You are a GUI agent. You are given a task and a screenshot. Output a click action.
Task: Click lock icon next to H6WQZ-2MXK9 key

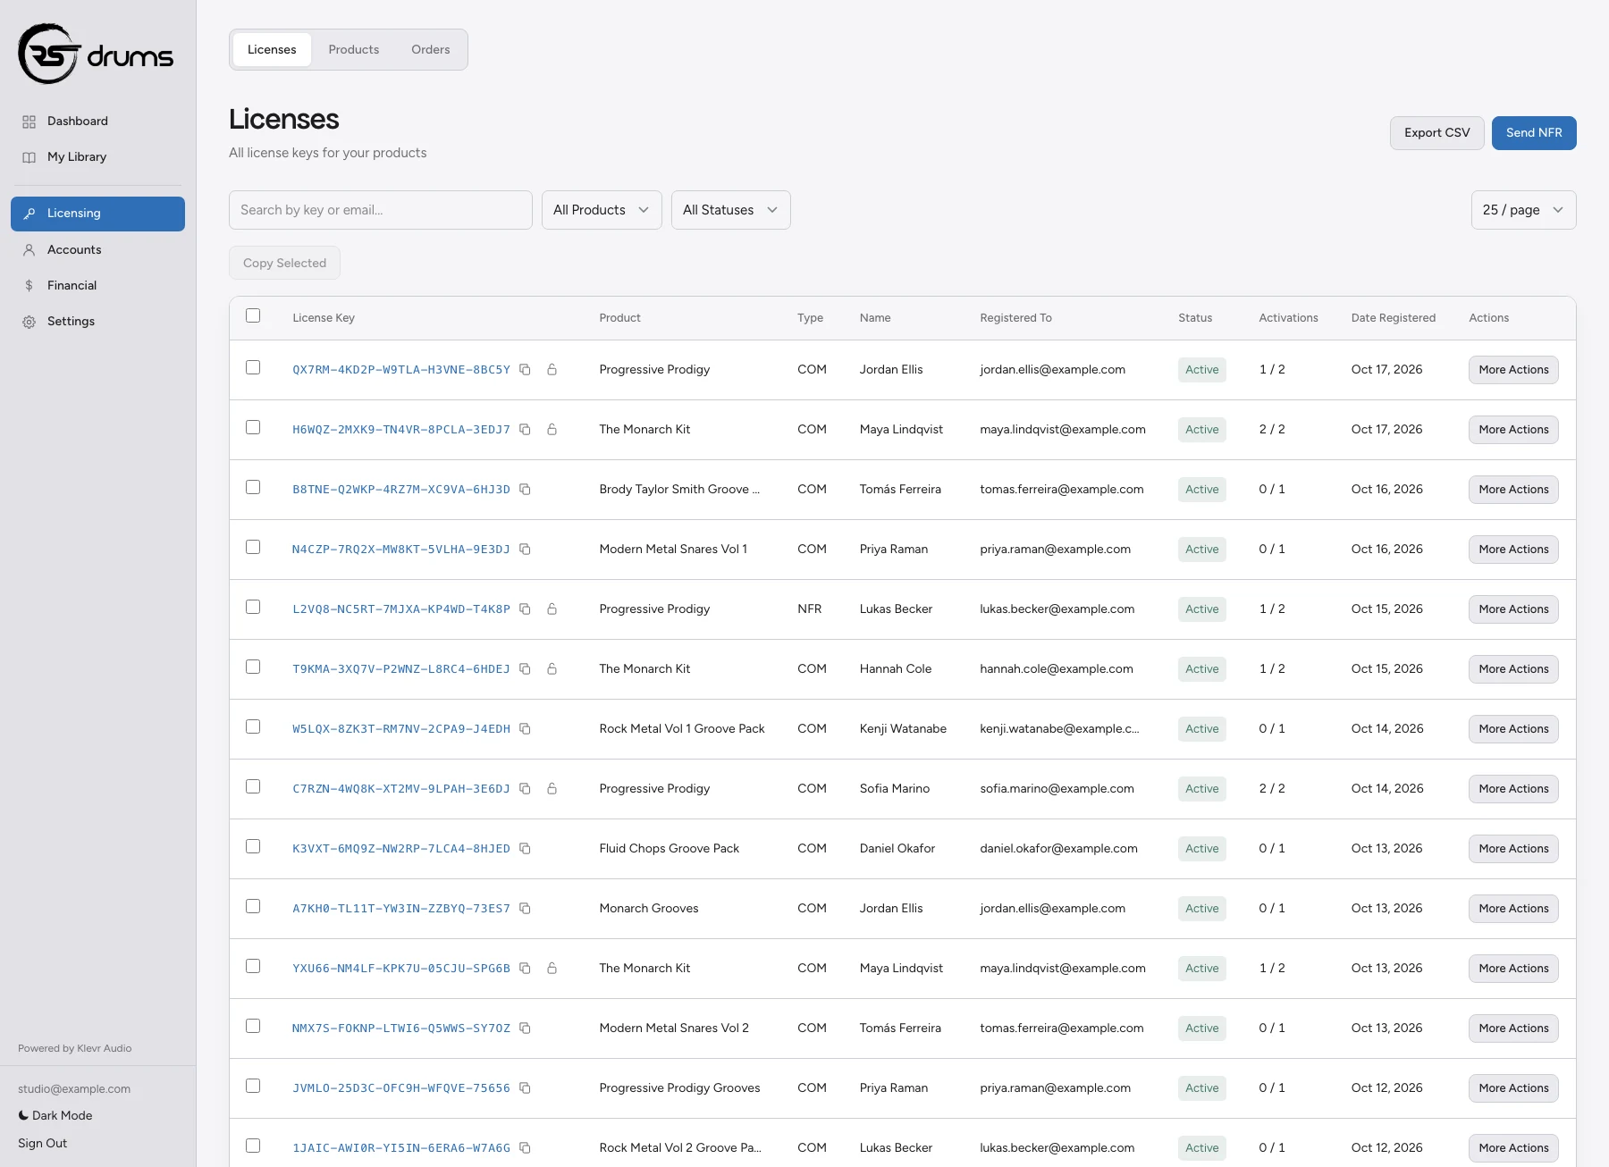(x=552, y=430)
